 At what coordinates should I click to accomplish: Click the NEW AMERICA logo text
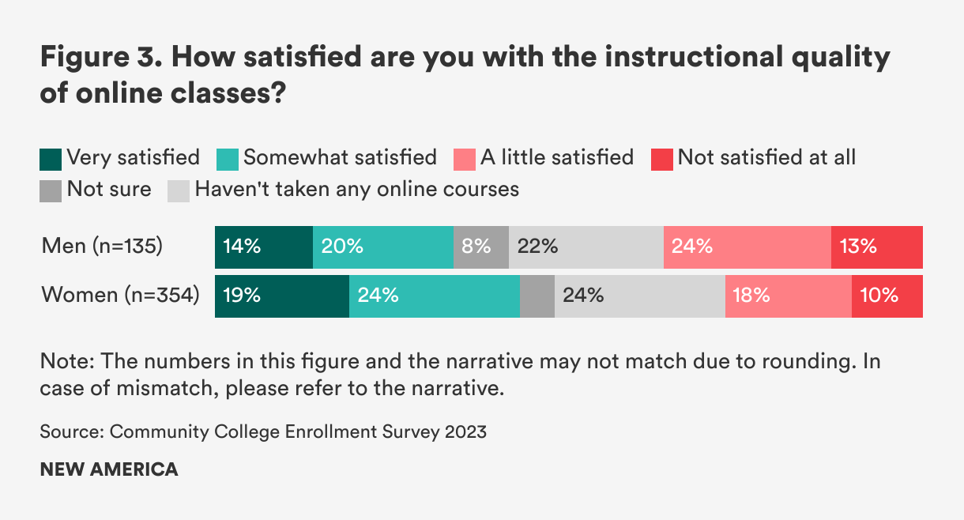pos(109,469)
